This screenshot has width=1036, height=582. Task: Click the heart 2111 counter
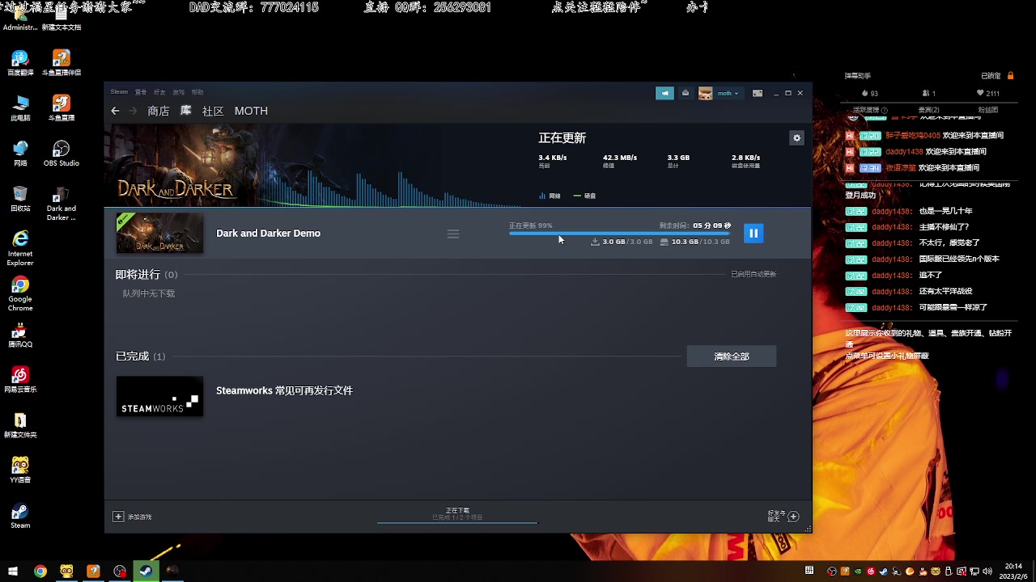(x=988, y=93)
